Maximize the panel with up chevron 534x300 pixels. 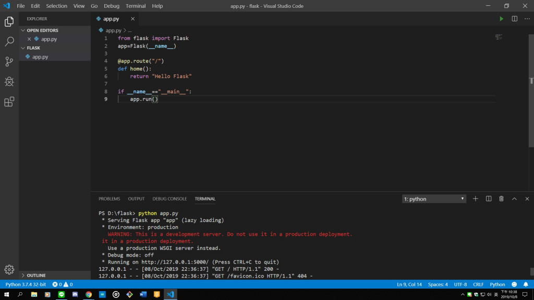point(514,198)
